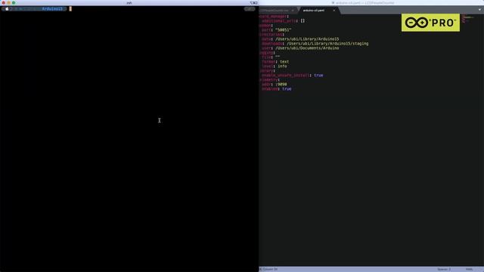Screen dimensions: 484x272
Task: Click the line and column indicator in status bar
Action: coord(268,269)
